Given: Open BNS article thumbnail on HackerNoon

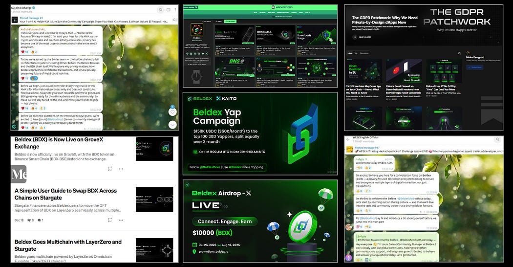Looking at the screenshot, I should pos(234,67).
